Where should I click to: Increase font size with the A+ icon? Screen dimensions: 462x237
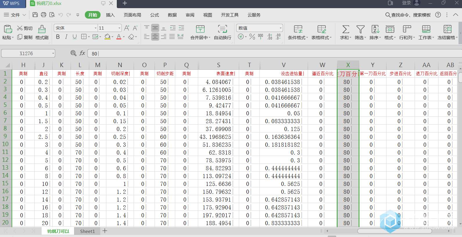click(x=127, y=28)
